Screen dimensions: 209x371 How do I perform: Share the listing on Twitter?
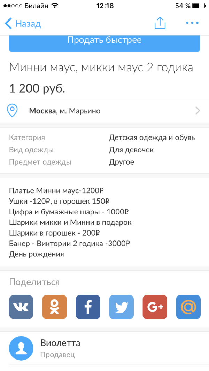(122, 307)
